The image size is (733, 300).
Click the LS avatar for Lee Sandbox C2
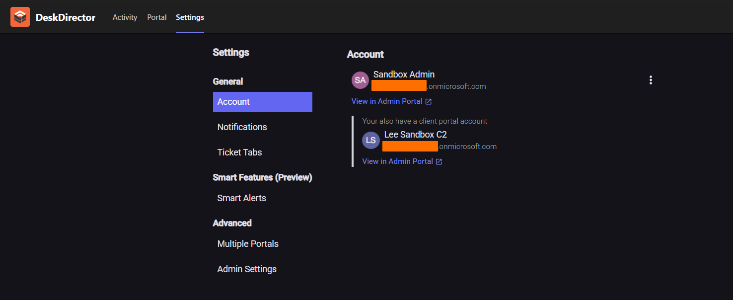pos(371,140)
